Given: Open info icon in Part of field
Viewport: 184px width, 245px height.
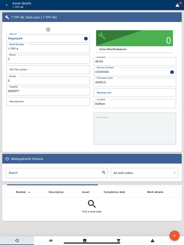Looking at the screenshot, I should coord(86,39).
